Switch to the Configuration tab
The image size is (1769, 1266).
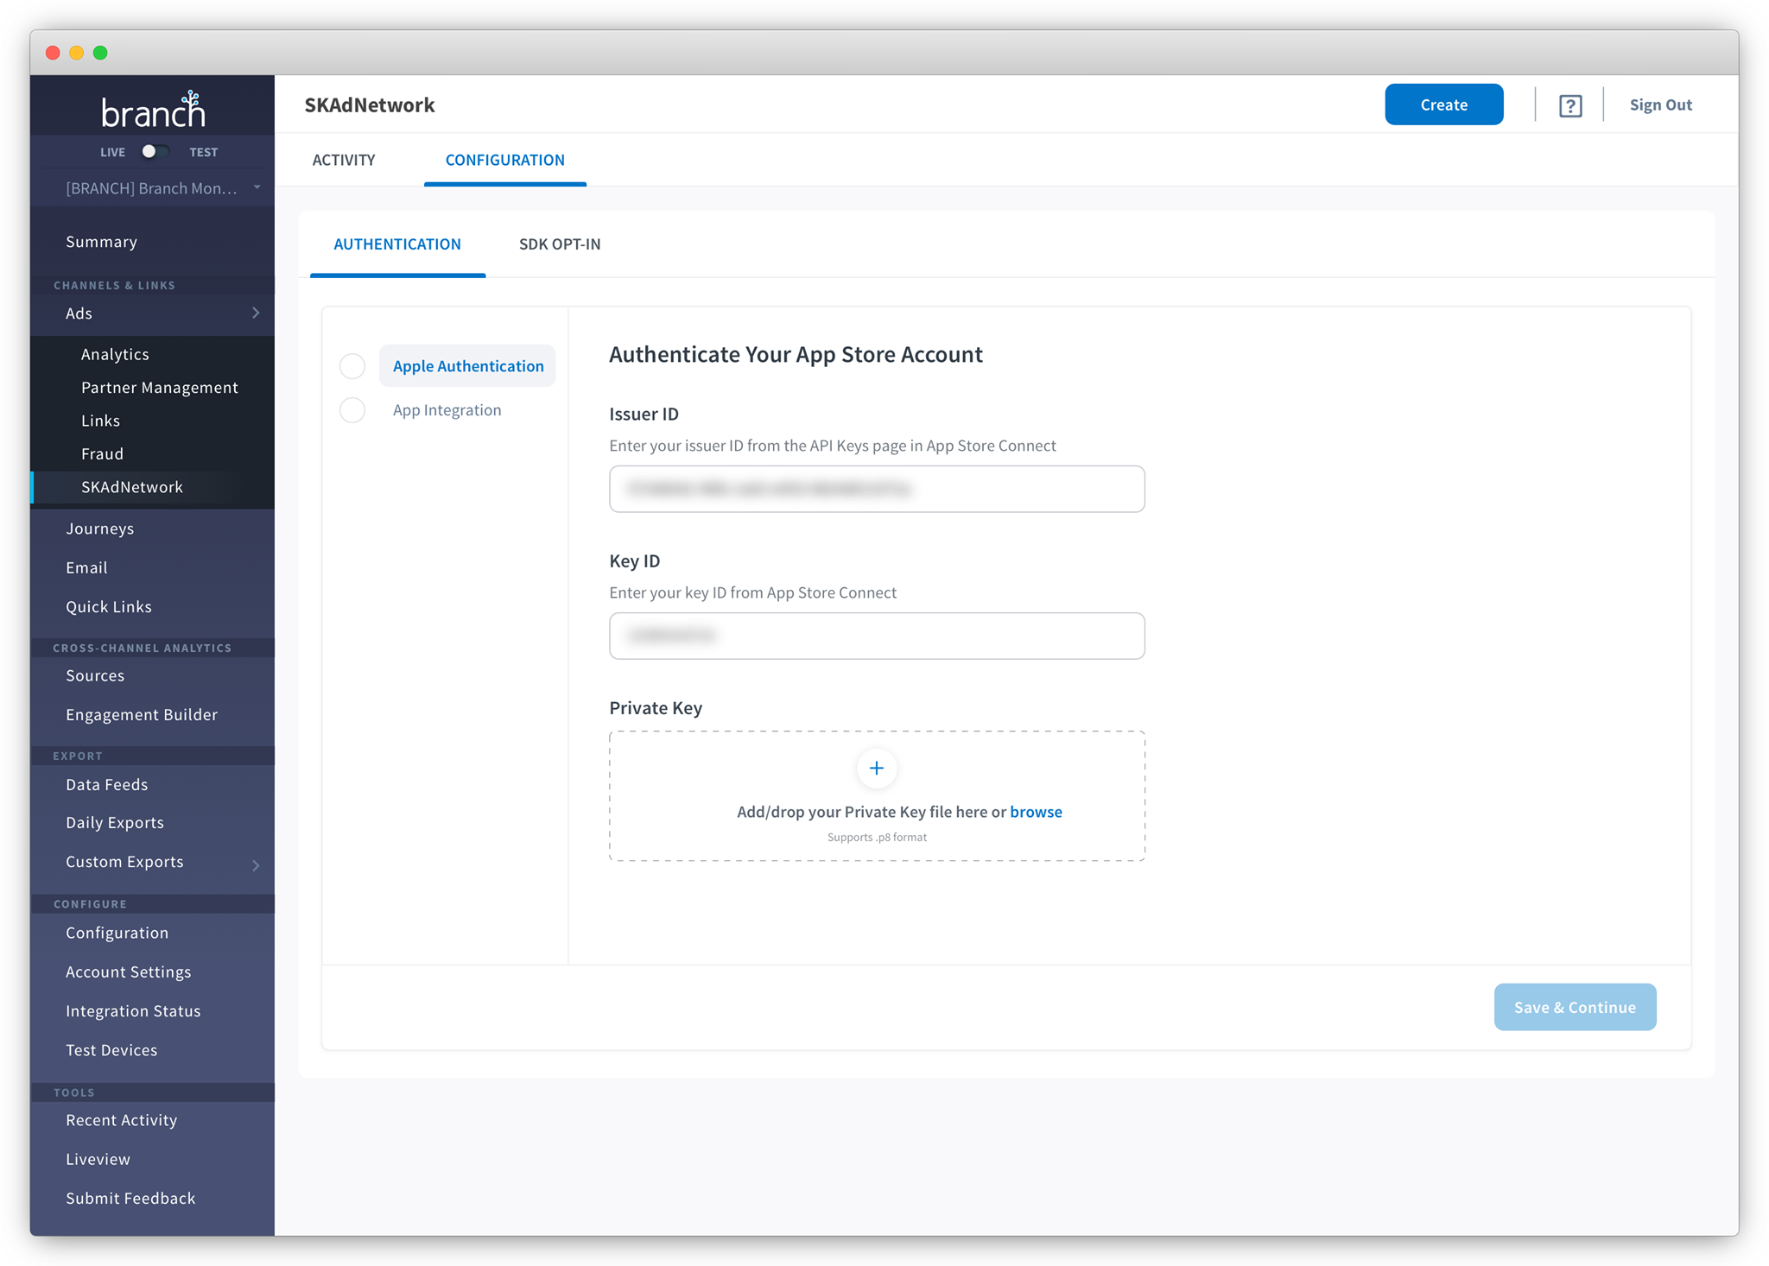click(x=505, y=160)
